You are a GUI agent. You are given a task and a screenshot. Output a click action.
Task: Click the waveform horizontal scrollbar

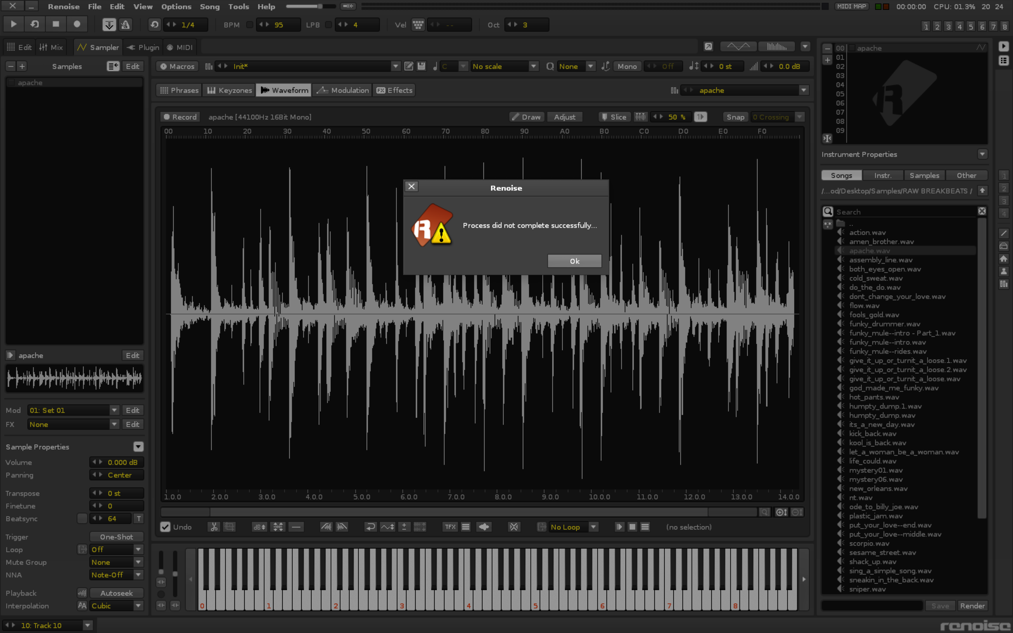[x=459, y=512]
